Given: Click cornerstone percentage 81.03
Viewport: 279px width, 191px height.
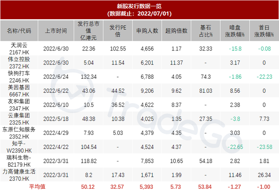Looking at the screenshot, I should click(x=206, y=90).
